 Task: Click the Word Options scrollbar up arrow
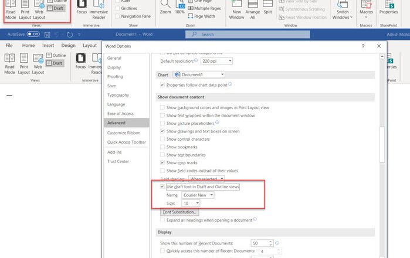coord(382,56)
